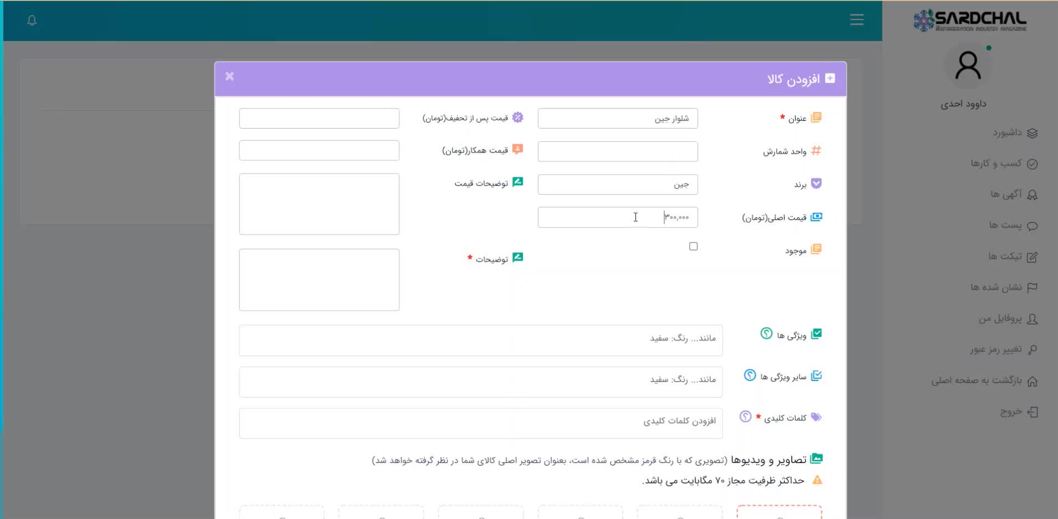The height and width of the screenshot is (519, 1058).
Task: Close the افزودن کالا dialog
Action: pos(230,77)
